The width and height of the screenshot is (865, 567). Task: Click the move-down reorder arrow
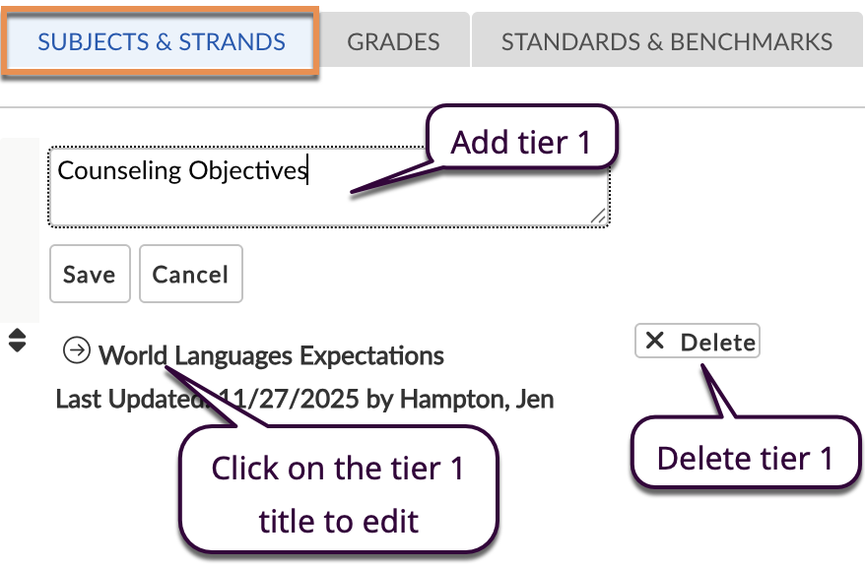17,346
